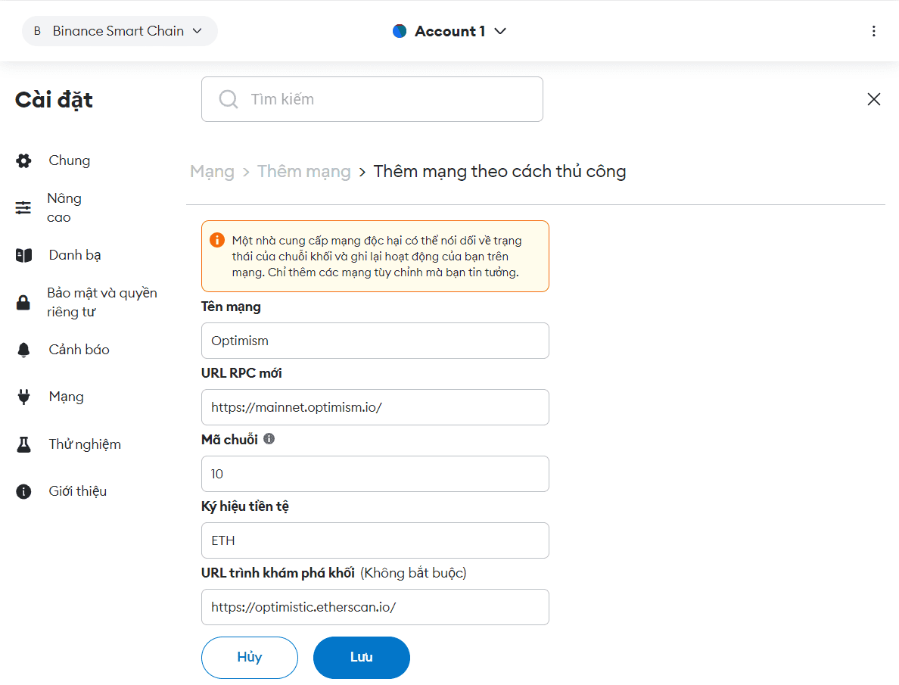
Task: Click the gear icon beside Chung
Action: click(x=24, y=160)
